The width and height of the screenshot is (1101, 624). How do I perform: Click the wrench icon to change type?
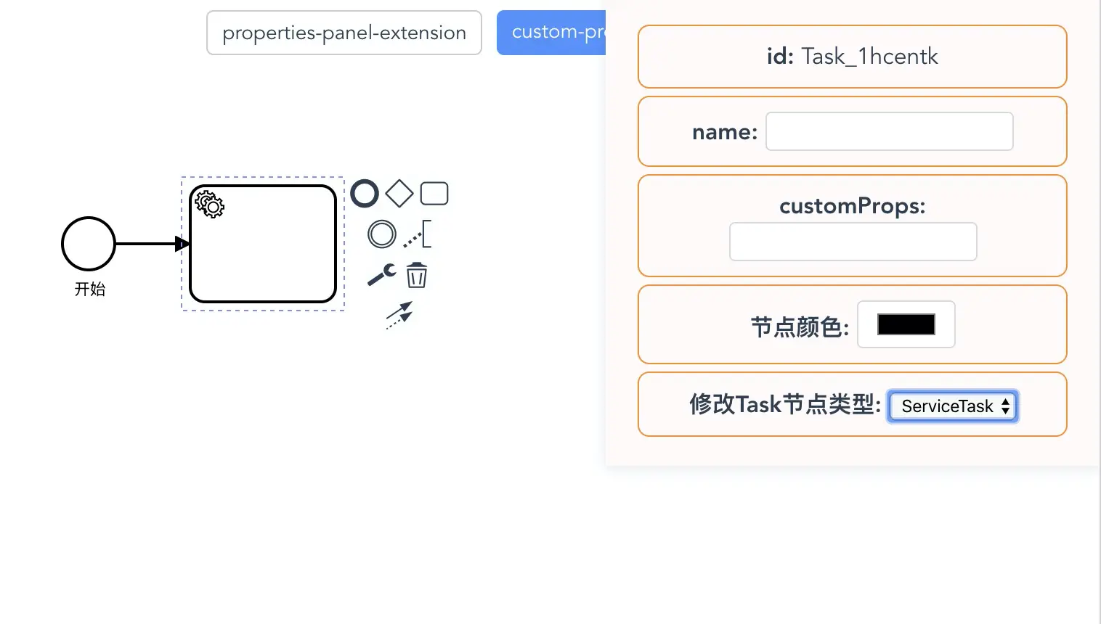381,275
